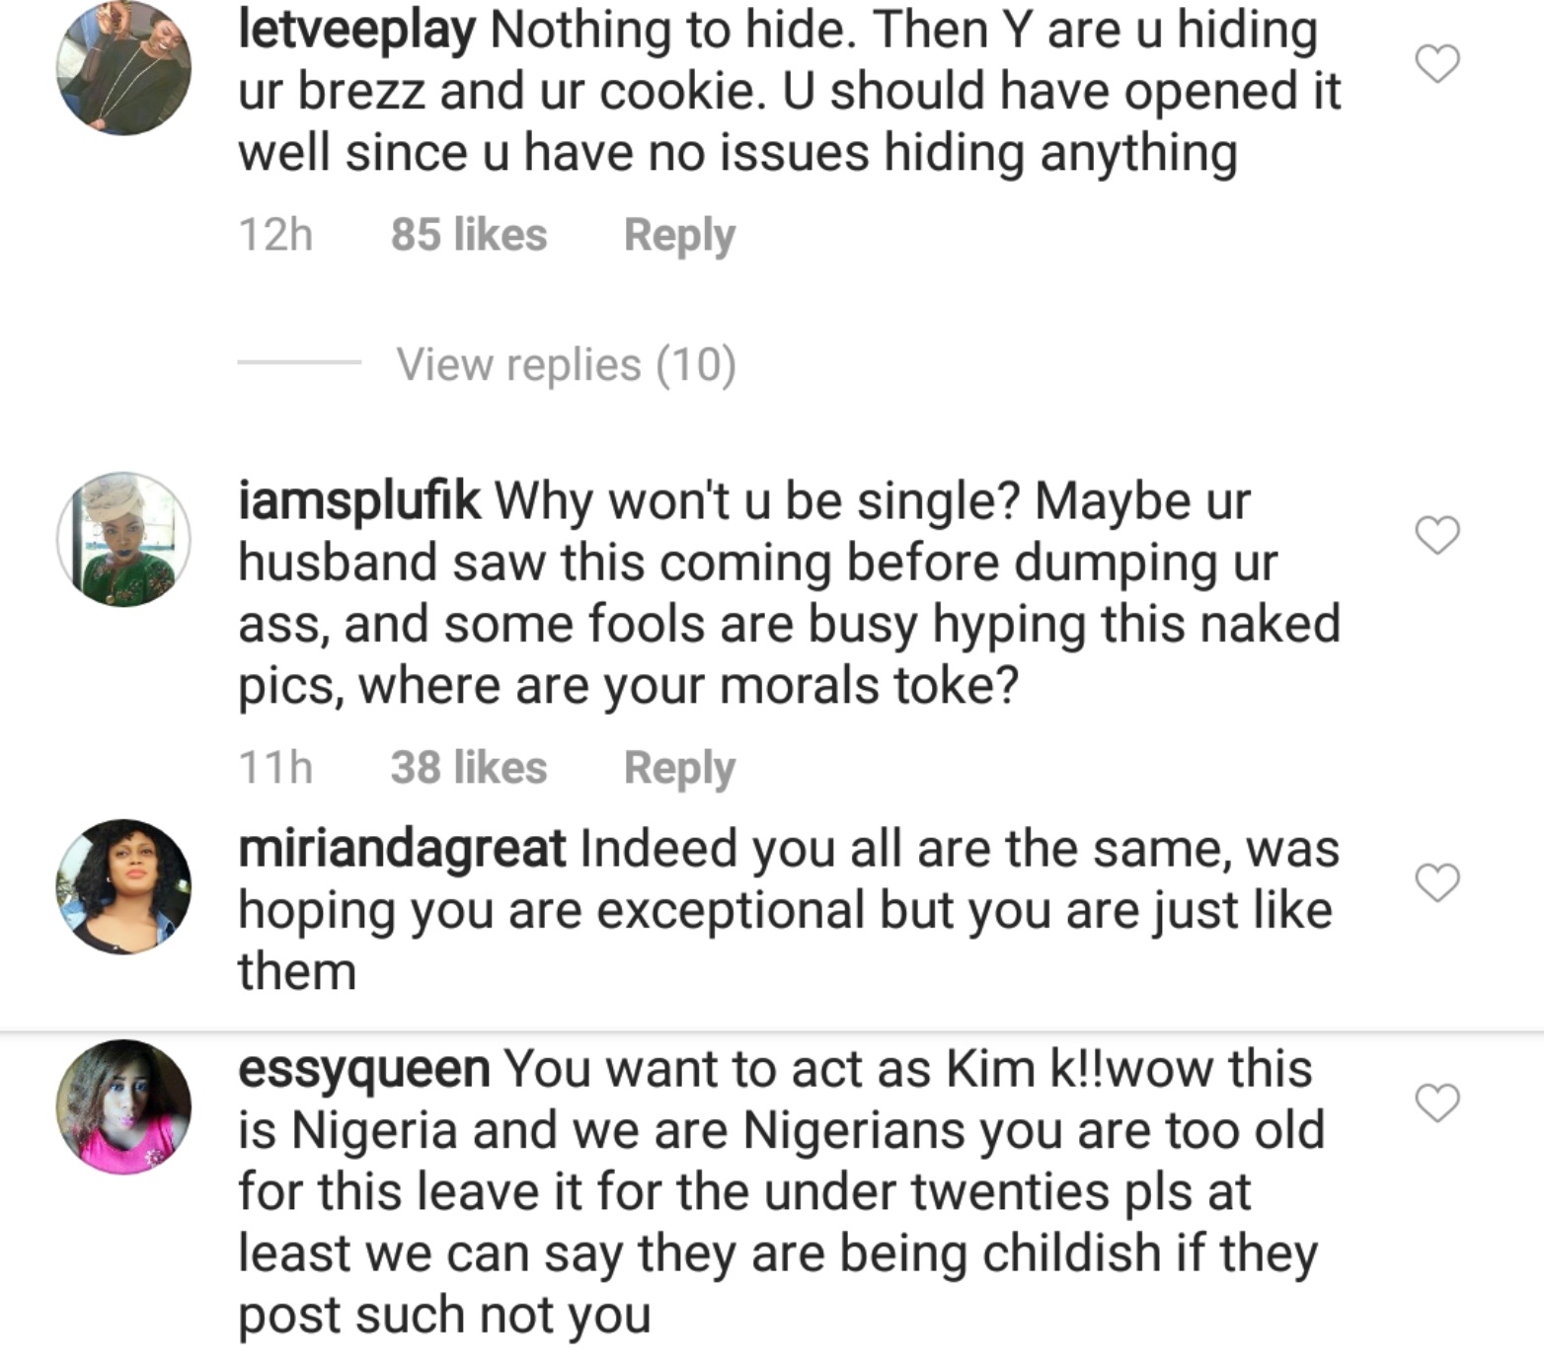Viewport: 1544px width, 1366px height.
Task: Visit the essyqueen username link
Action: pos(363,1069)
